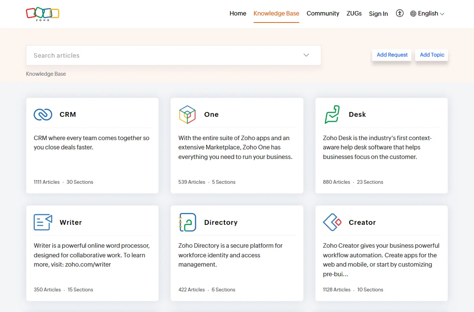Focus the Search articles field
474x312 pixels.
coord(173,55)
